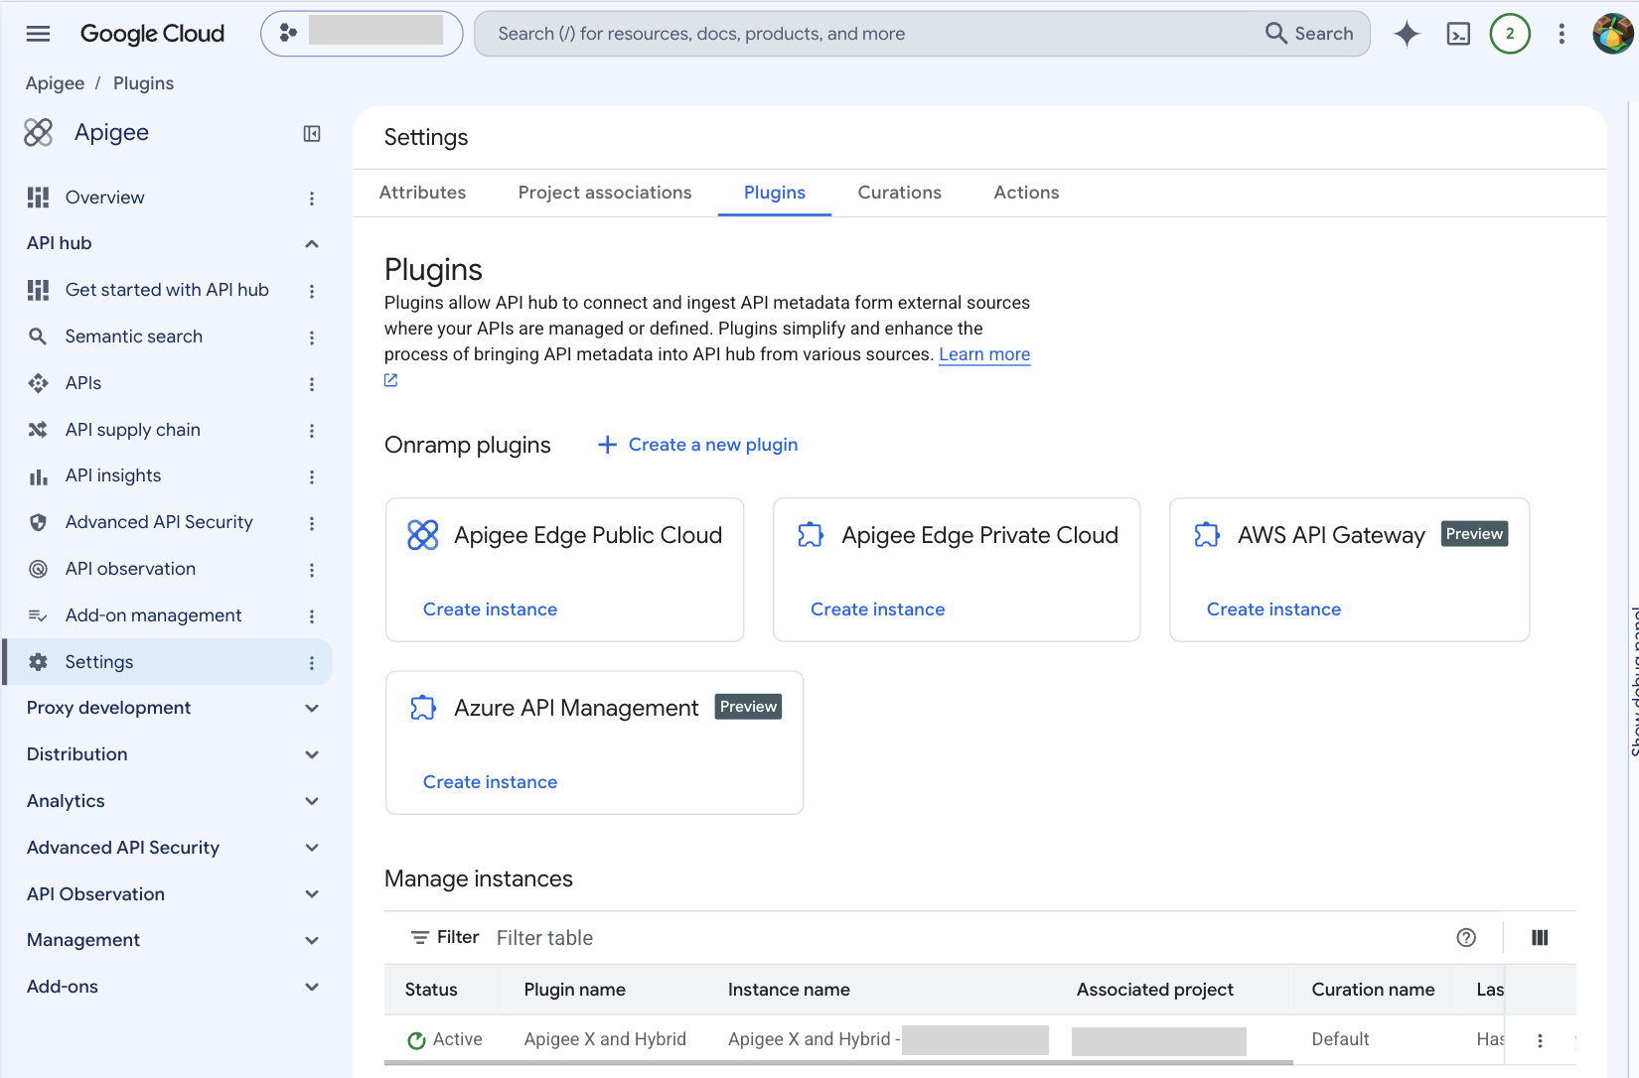1639x1078 pixels.
Task: Open more options for Get started with API hub
Action: [x=312, y=291]
